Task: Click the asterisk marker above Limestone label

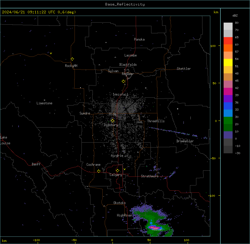Action: (x=44, y=100)
